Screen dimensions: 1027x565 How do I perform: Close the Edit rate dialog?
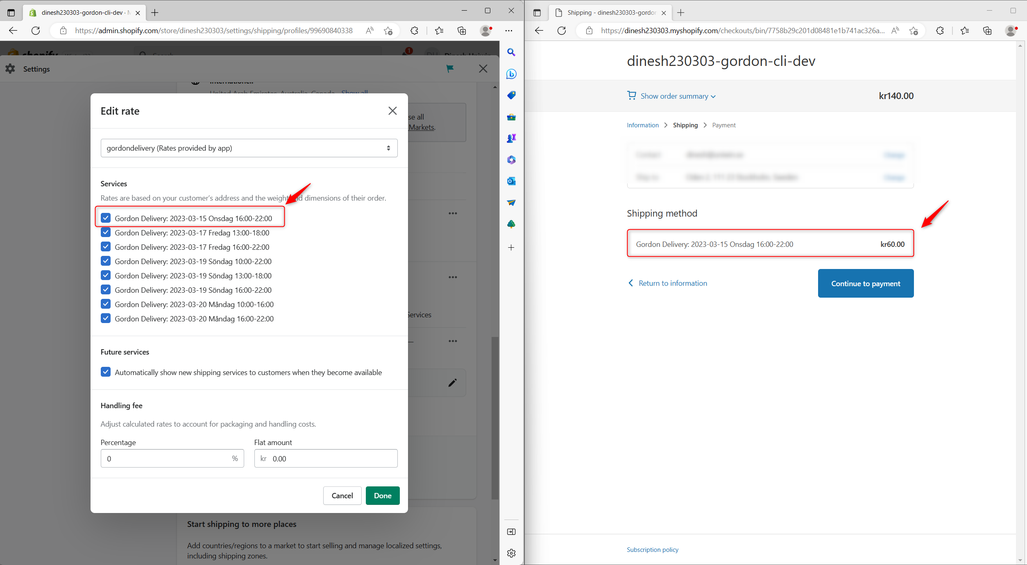[x=392, y=111]
